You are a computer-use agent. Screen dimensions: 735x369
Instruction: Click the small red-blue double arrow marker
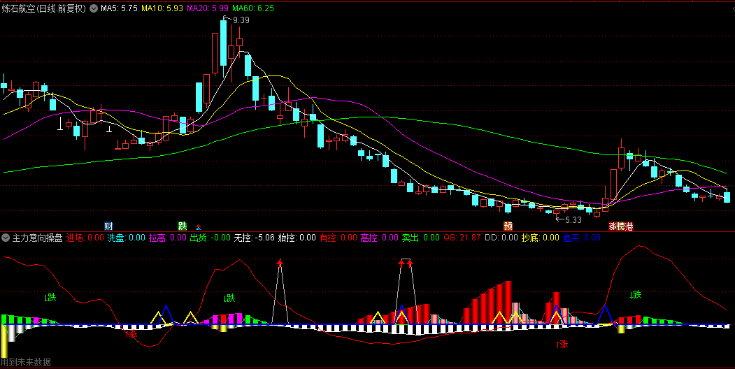point(198,227)
